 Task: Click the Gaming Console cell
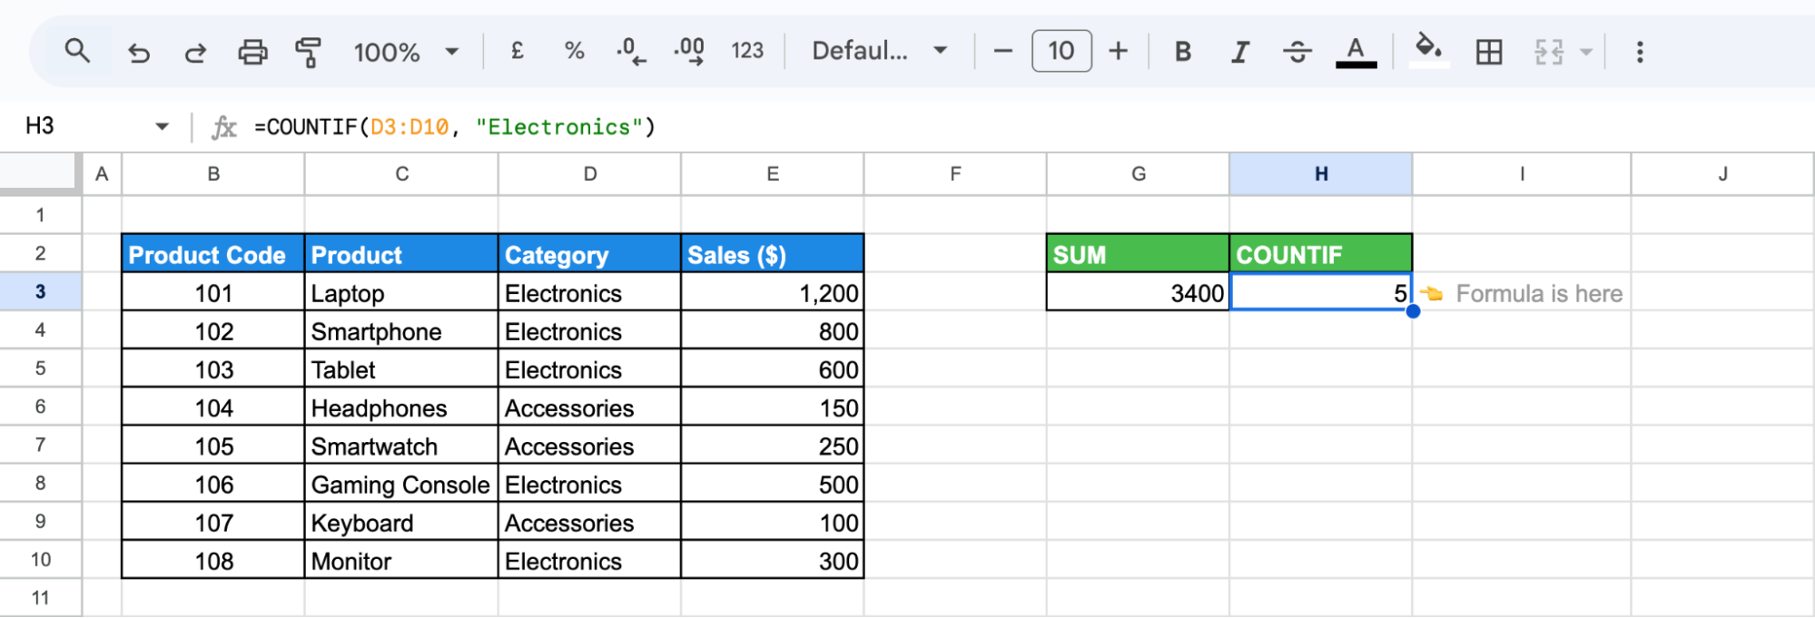(401, 485)
